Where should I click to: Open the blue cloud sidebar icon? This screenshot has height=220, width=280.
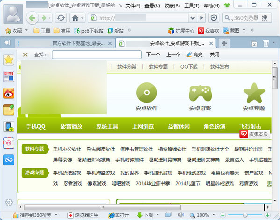8,160
